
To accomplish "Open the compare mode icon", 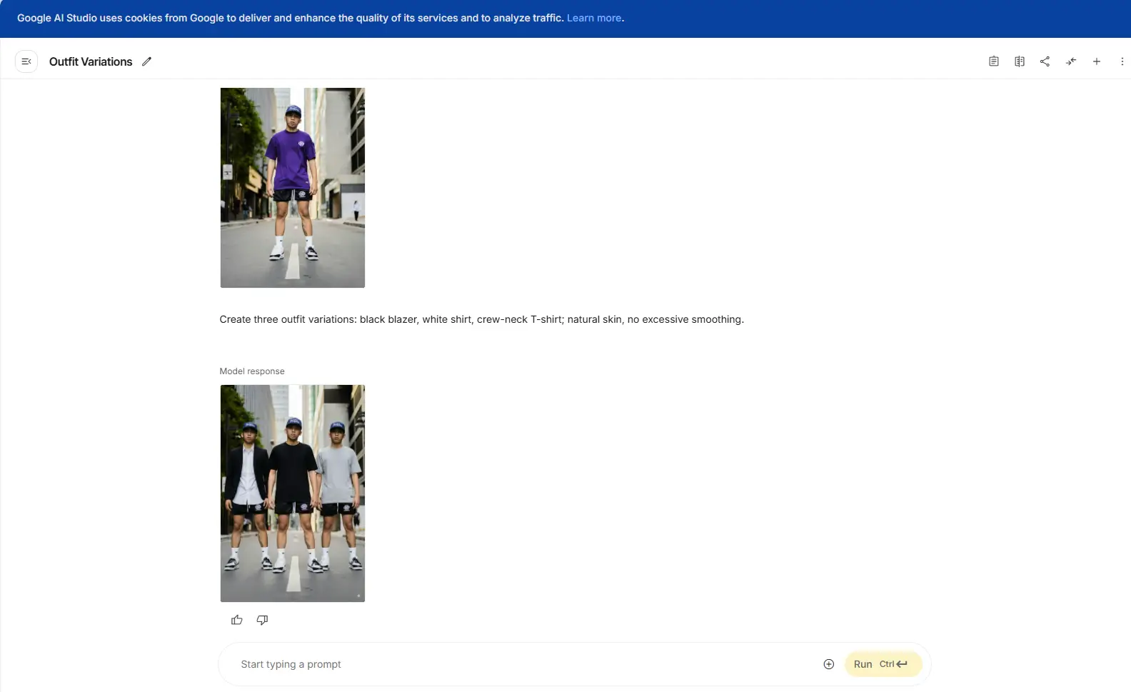I will pos(1019,61).
